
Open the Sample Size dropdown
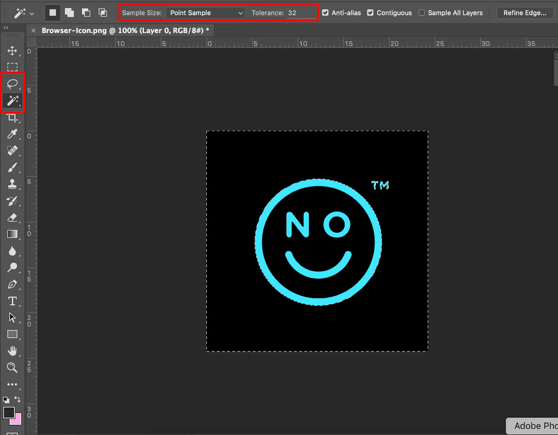click(205, 13)
